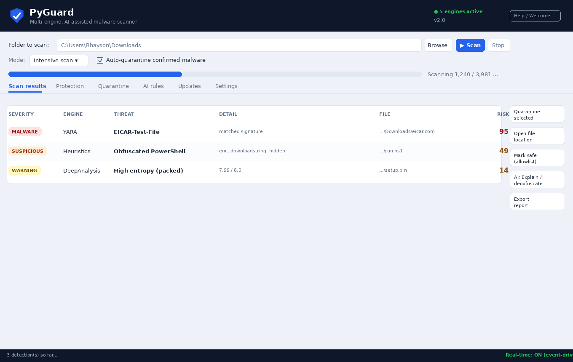Click the DeepAnalysis engine cell

[x=82, y=171]
